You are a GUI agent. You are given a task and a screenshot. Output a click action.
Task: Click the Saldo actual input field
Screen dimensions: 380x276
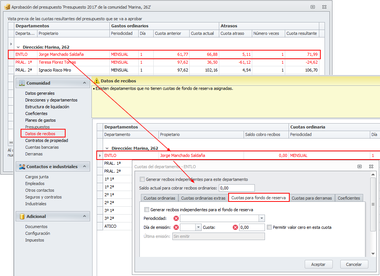[x=236, y=188]
